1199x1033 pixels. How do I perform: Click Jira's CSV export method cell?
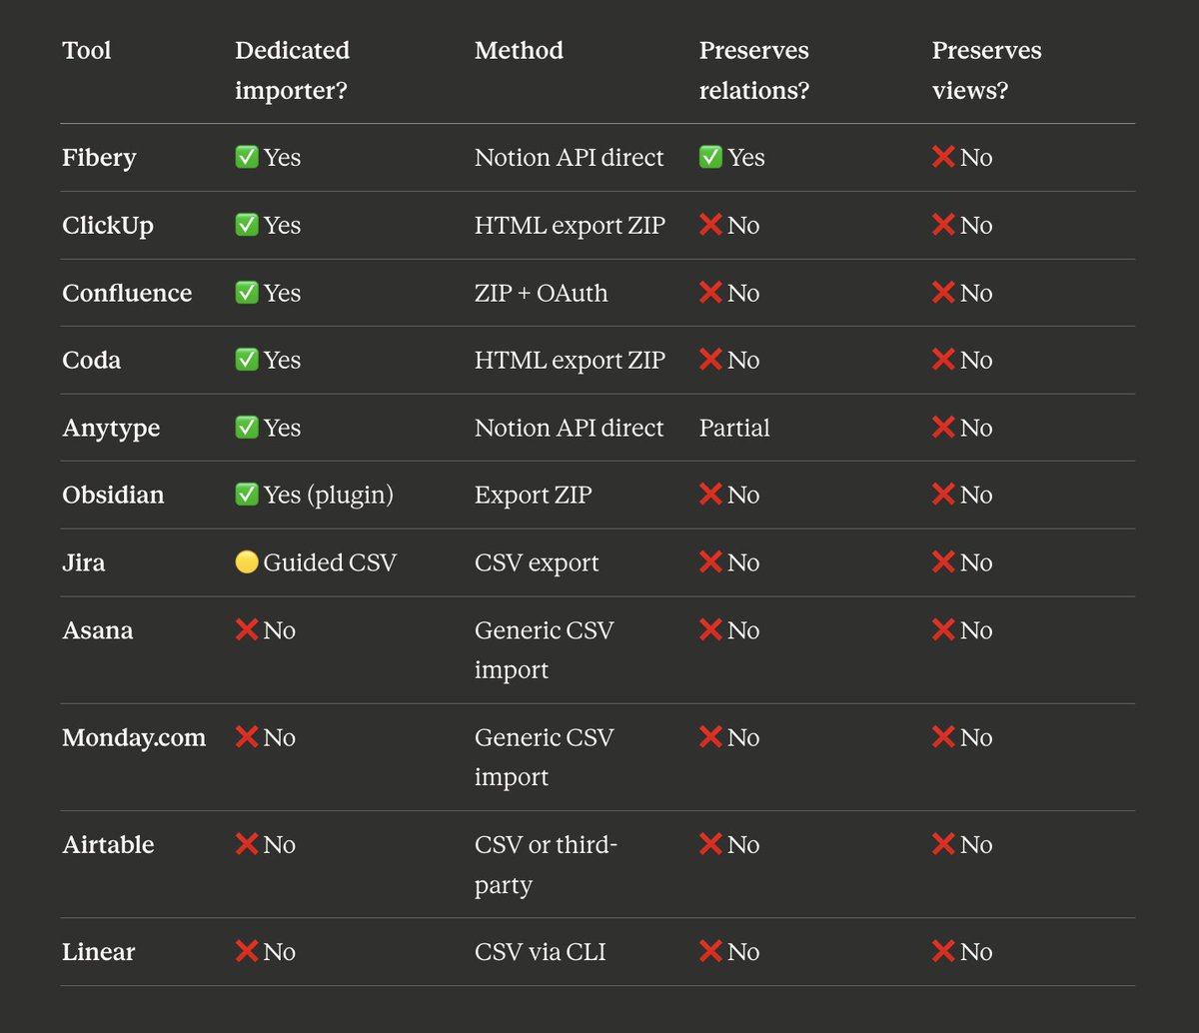(x=537, y=562)
